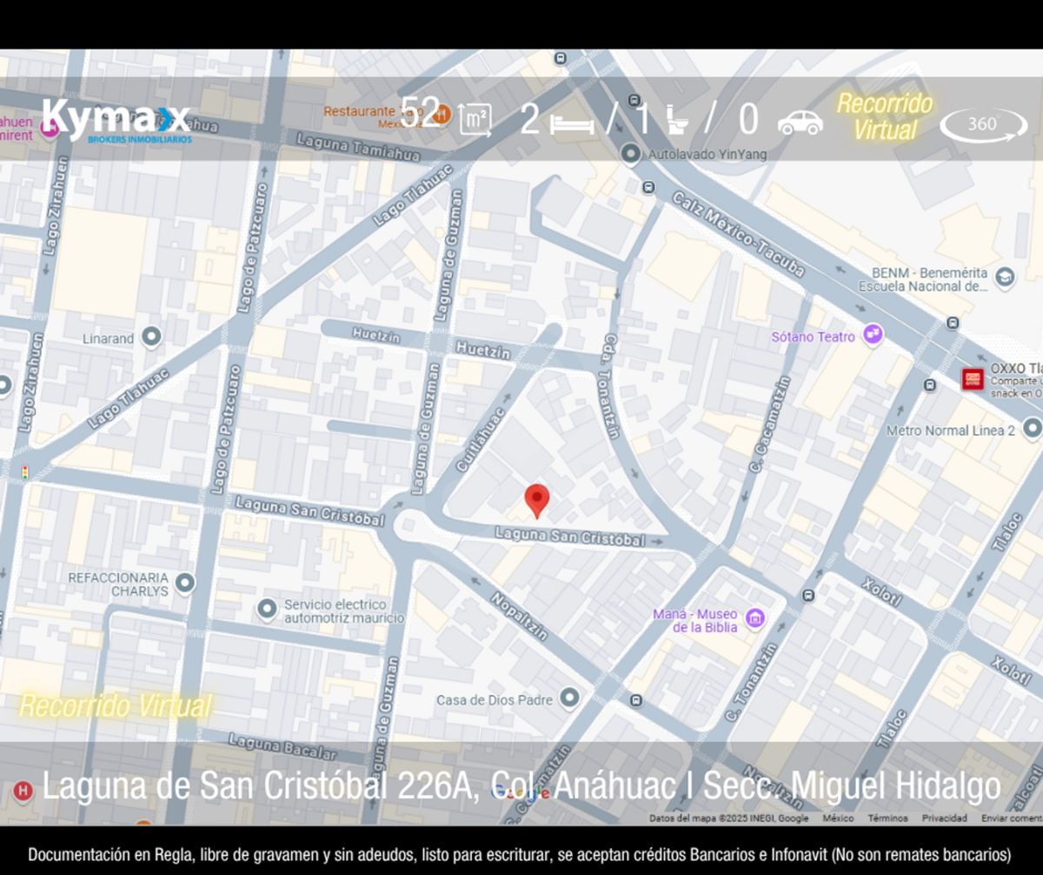Image resolution: width=1043 pixels, height=875 pixels.
Task: Click the bed bedrooms icon
Action: [x=572, y=124]
